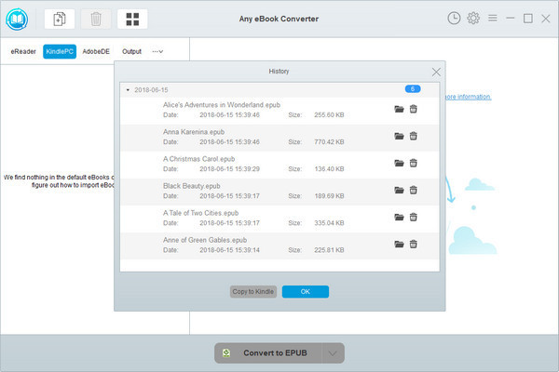The height and width of the screenshot is (372, 559).
Task: Confirm with the OK button
Action: (306, 291)
